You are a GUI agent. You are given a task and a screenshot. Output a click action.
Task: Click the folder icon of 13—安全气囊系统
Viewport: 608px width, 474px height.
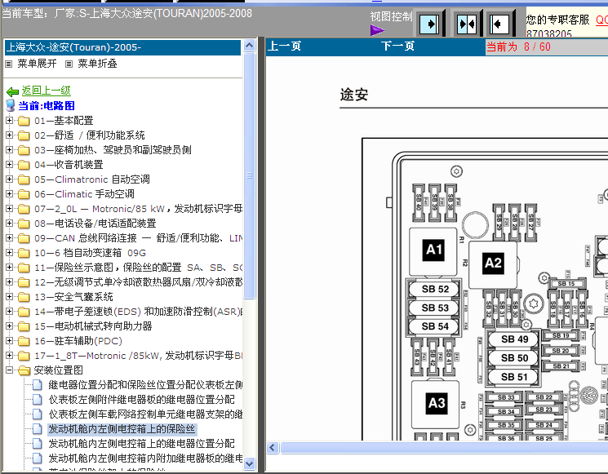tap(24, 297)
